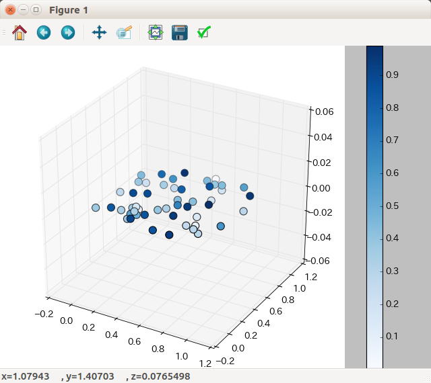Minimize the Figure 1 window
Viewport: 431px width, 383px height.
tap(23, 10)
